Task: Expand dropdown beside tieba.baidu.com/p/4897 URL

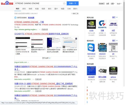Action: coord(33,91)
